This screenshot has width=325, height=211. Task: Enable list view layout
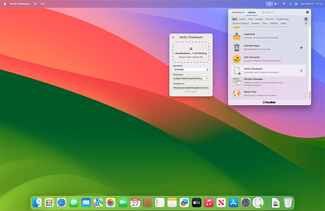(306, 19)
